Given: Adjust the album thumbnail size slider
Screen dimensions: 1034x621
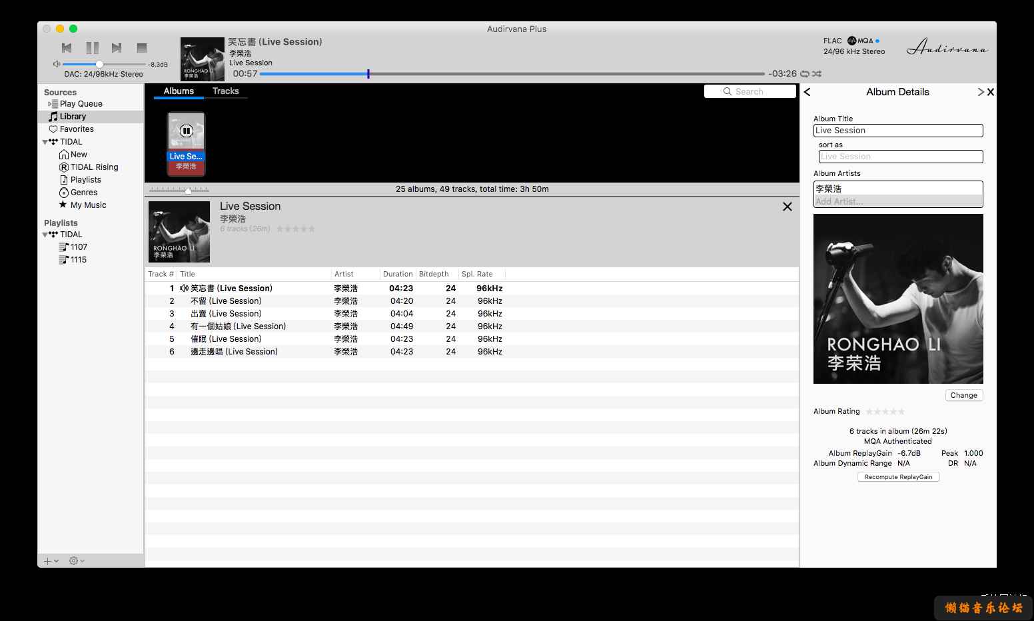Looking at the screenshot, I should point(188,190).
